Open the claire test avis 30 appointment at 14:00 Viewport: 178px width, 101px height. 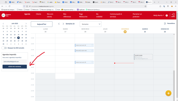pyautogui.click(x=84, y=45)
